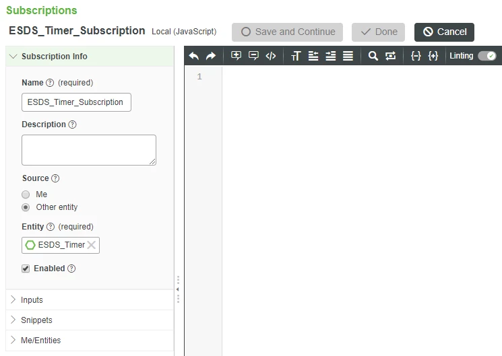Uncheck the Enabled checkbox
The image size is (502, 356).
[x=26, y=269]
